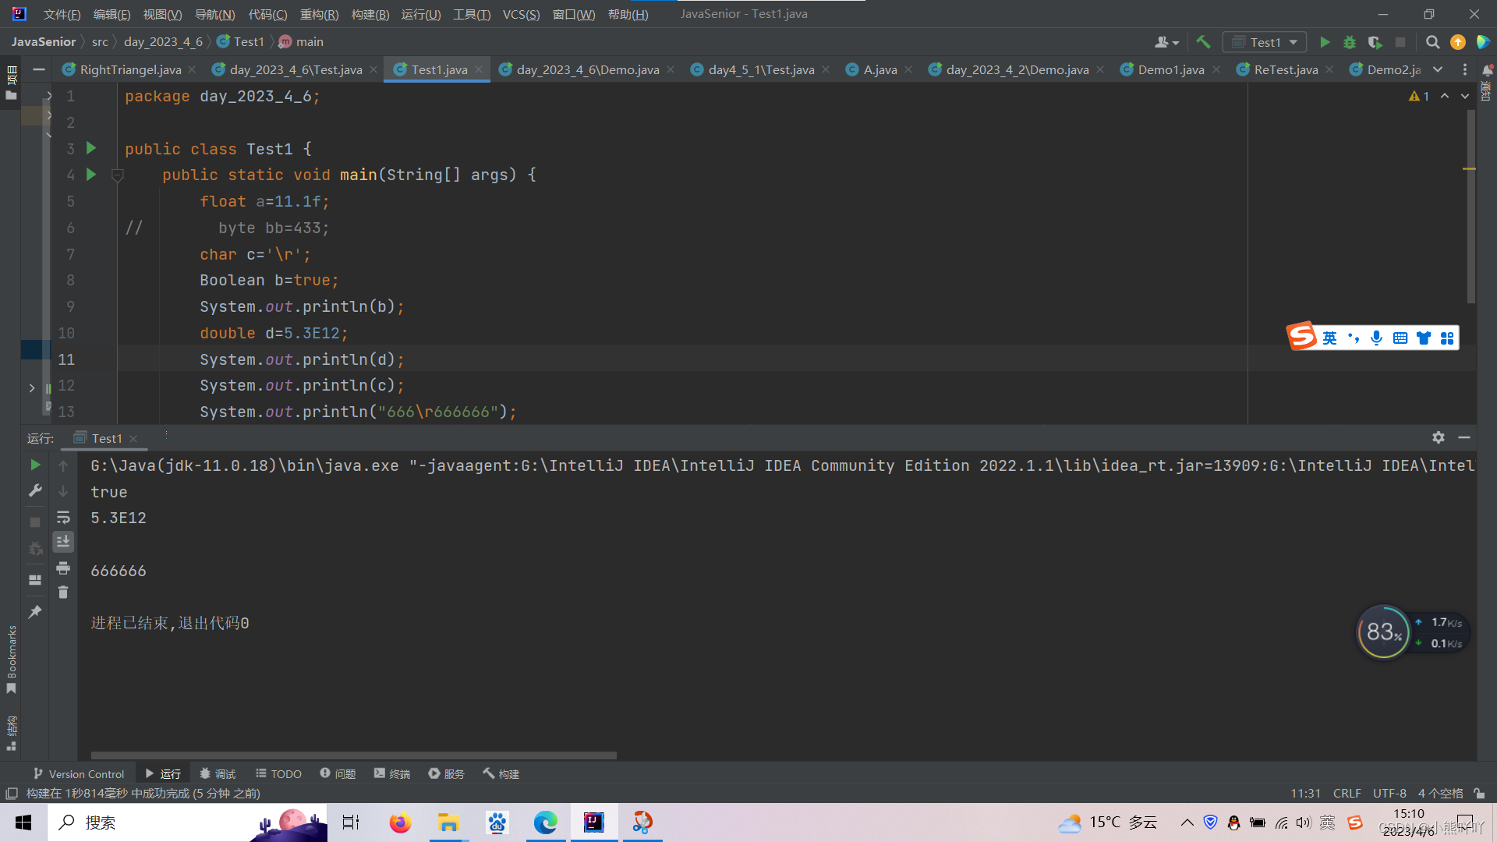The image size is (1497, 842).
Task: Open the Version Control tool window
Action: coord(78,773)
